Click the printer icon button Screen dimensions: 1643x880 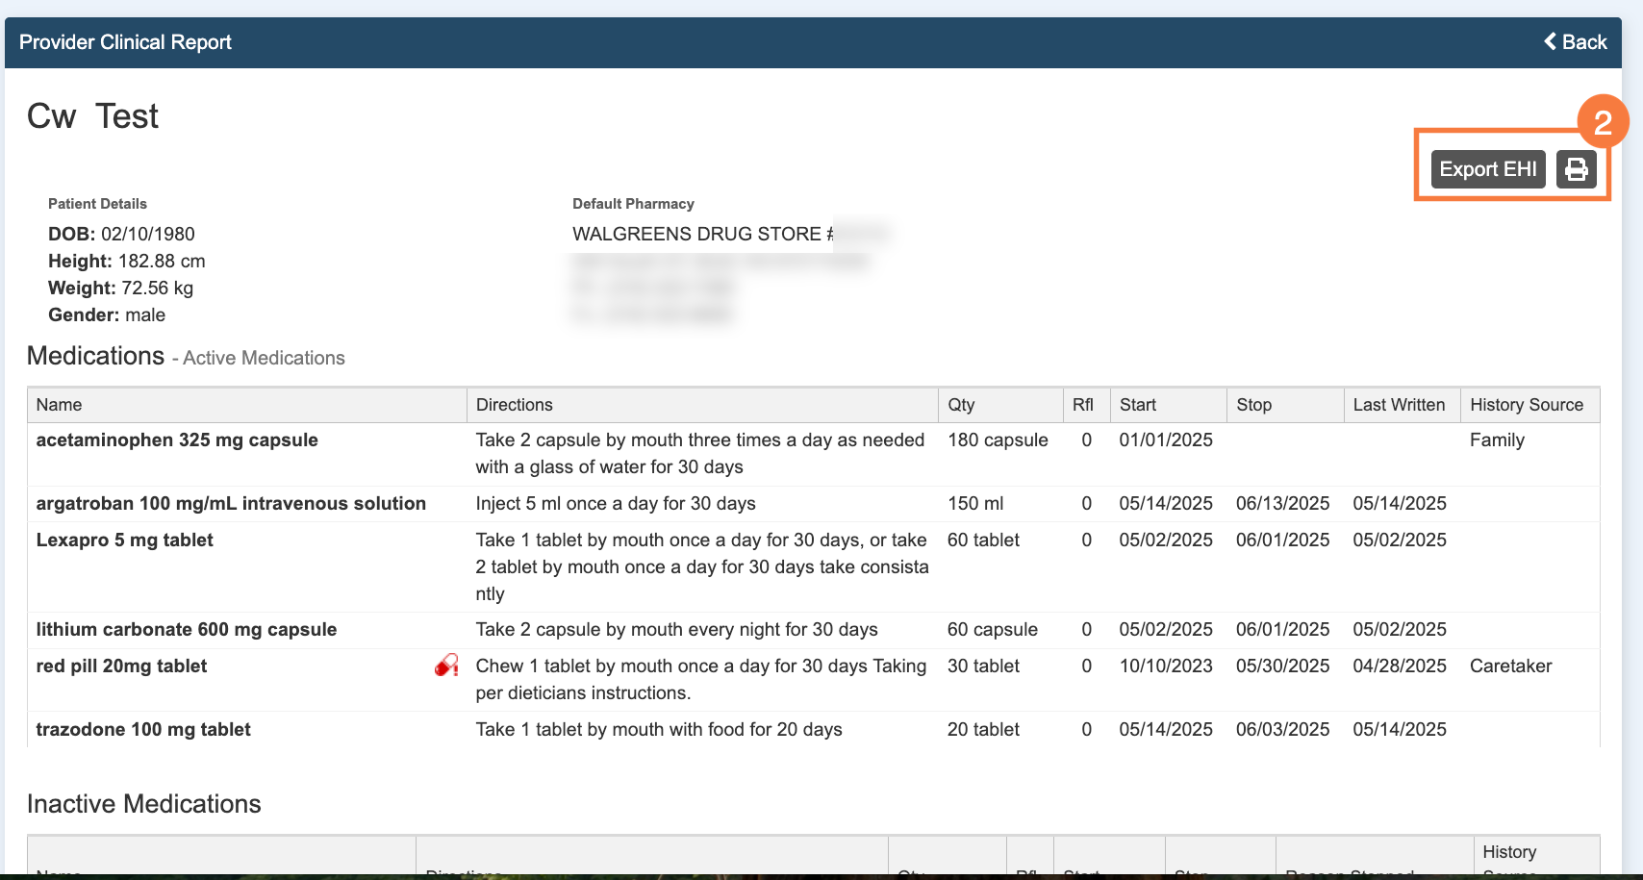(1576, 169)
